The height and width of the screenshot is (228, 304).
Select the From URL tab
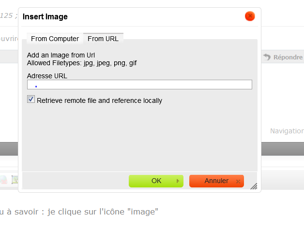tap(103, 39)
